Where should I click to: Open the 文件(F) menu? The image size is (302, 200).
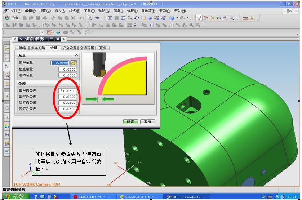[x=16, y=11]
